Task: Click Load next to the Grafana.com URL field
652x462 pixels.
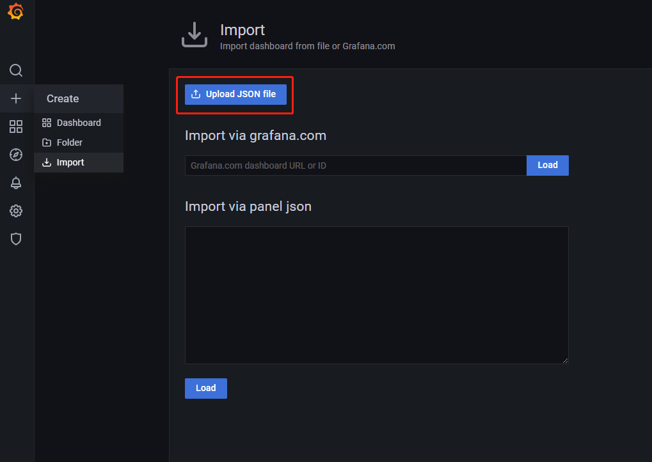Action: coord(547,165)
